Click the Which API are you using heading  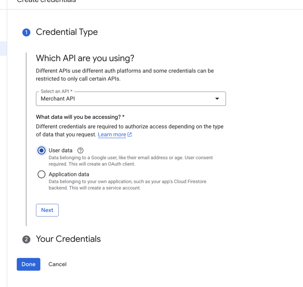point(85,58)
